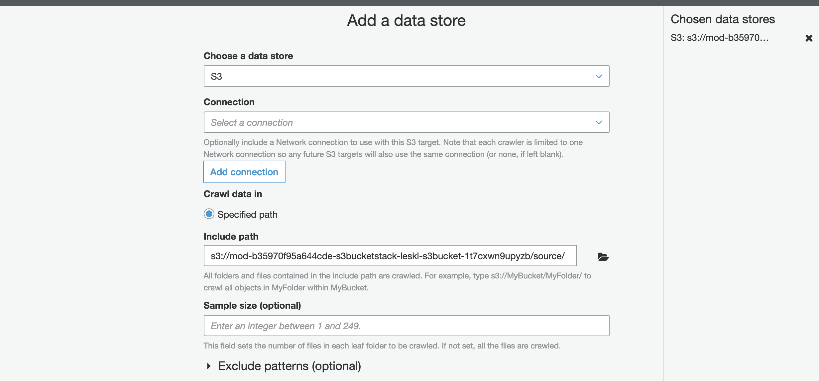Expand Exclude patterns (optional) section
Image resolution: width=819 pixels, height=381 pixels.
(289, 366)
